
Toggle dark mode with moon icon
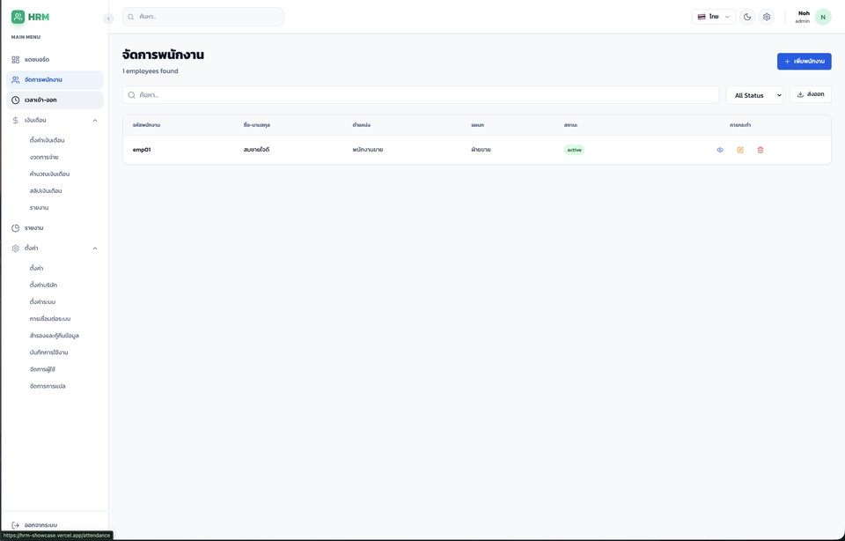tap(747, 17)
